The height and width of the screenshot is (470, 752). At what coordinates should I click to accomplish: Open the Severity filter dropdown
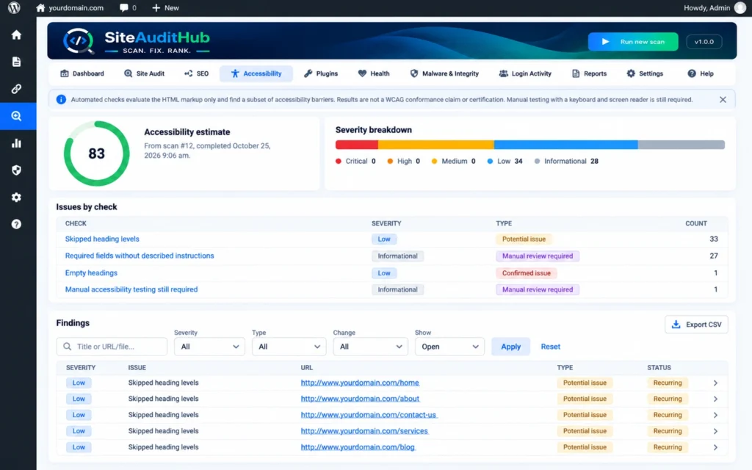point(209,347)
